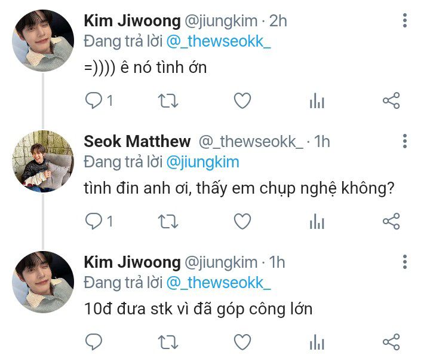The height and width of the screenshot is (361, 430).
Task: Open more options on "10đ đưa stk" tweet
Action: click(x=405, y=262)
